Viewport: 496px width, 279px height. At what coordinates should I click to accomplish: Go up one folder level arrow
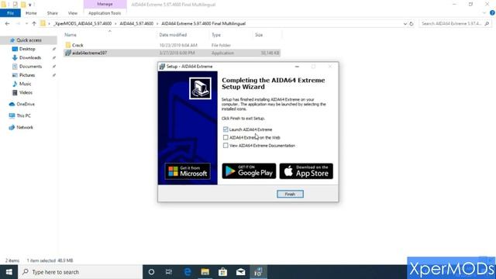(x=34, y=24)
